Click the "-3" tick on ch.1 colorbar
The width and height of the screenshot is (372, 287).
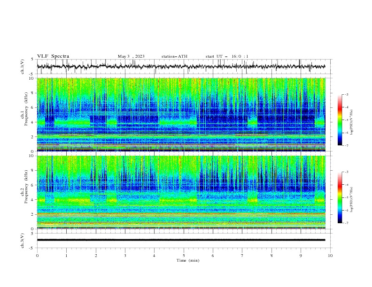(346, 94)
